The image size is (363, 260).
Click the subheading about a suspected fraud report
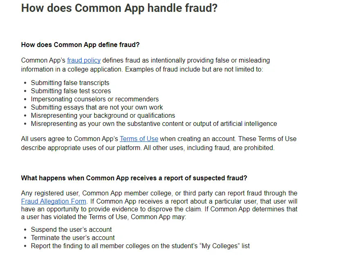(x=134, y=178)
